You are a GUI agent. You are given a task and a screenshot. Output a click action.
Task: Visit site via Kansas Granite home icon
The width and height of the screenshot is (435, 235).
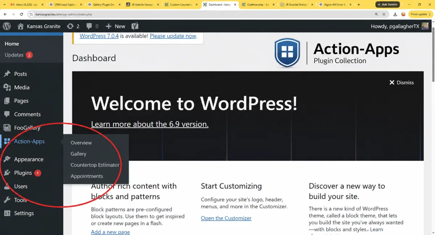(x=20, y=26)
